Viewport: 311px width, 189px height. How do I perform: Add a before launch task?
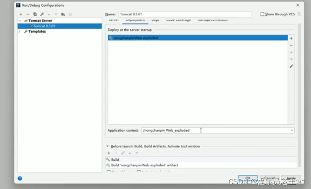tap(109, 153)
